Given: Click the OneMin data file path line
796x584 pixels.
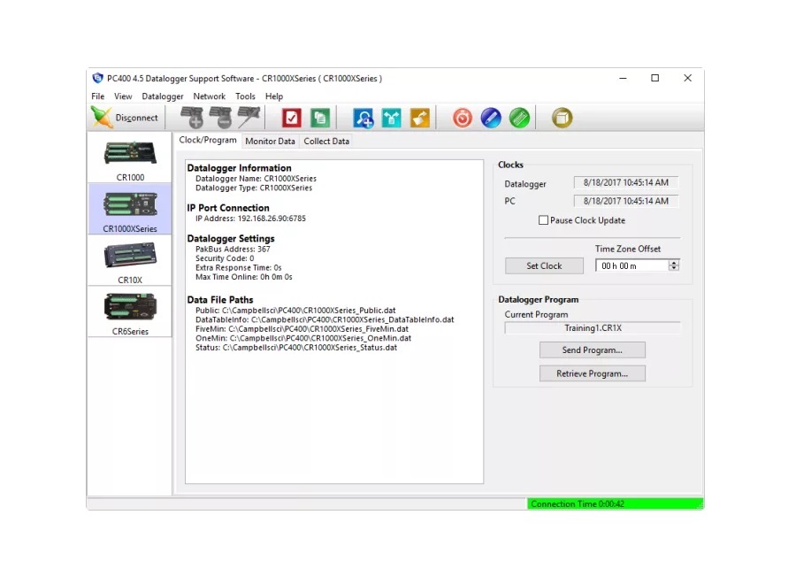Looking at the screenshot, I should coord(303,338).
